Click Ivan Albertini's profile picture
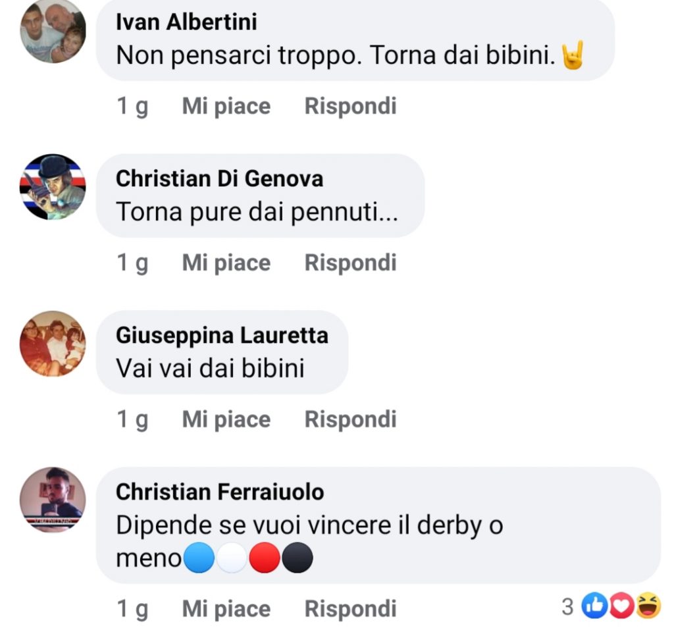Image resolution: width=674 pixels, height=636 pixels. click(x=53, y=31)
